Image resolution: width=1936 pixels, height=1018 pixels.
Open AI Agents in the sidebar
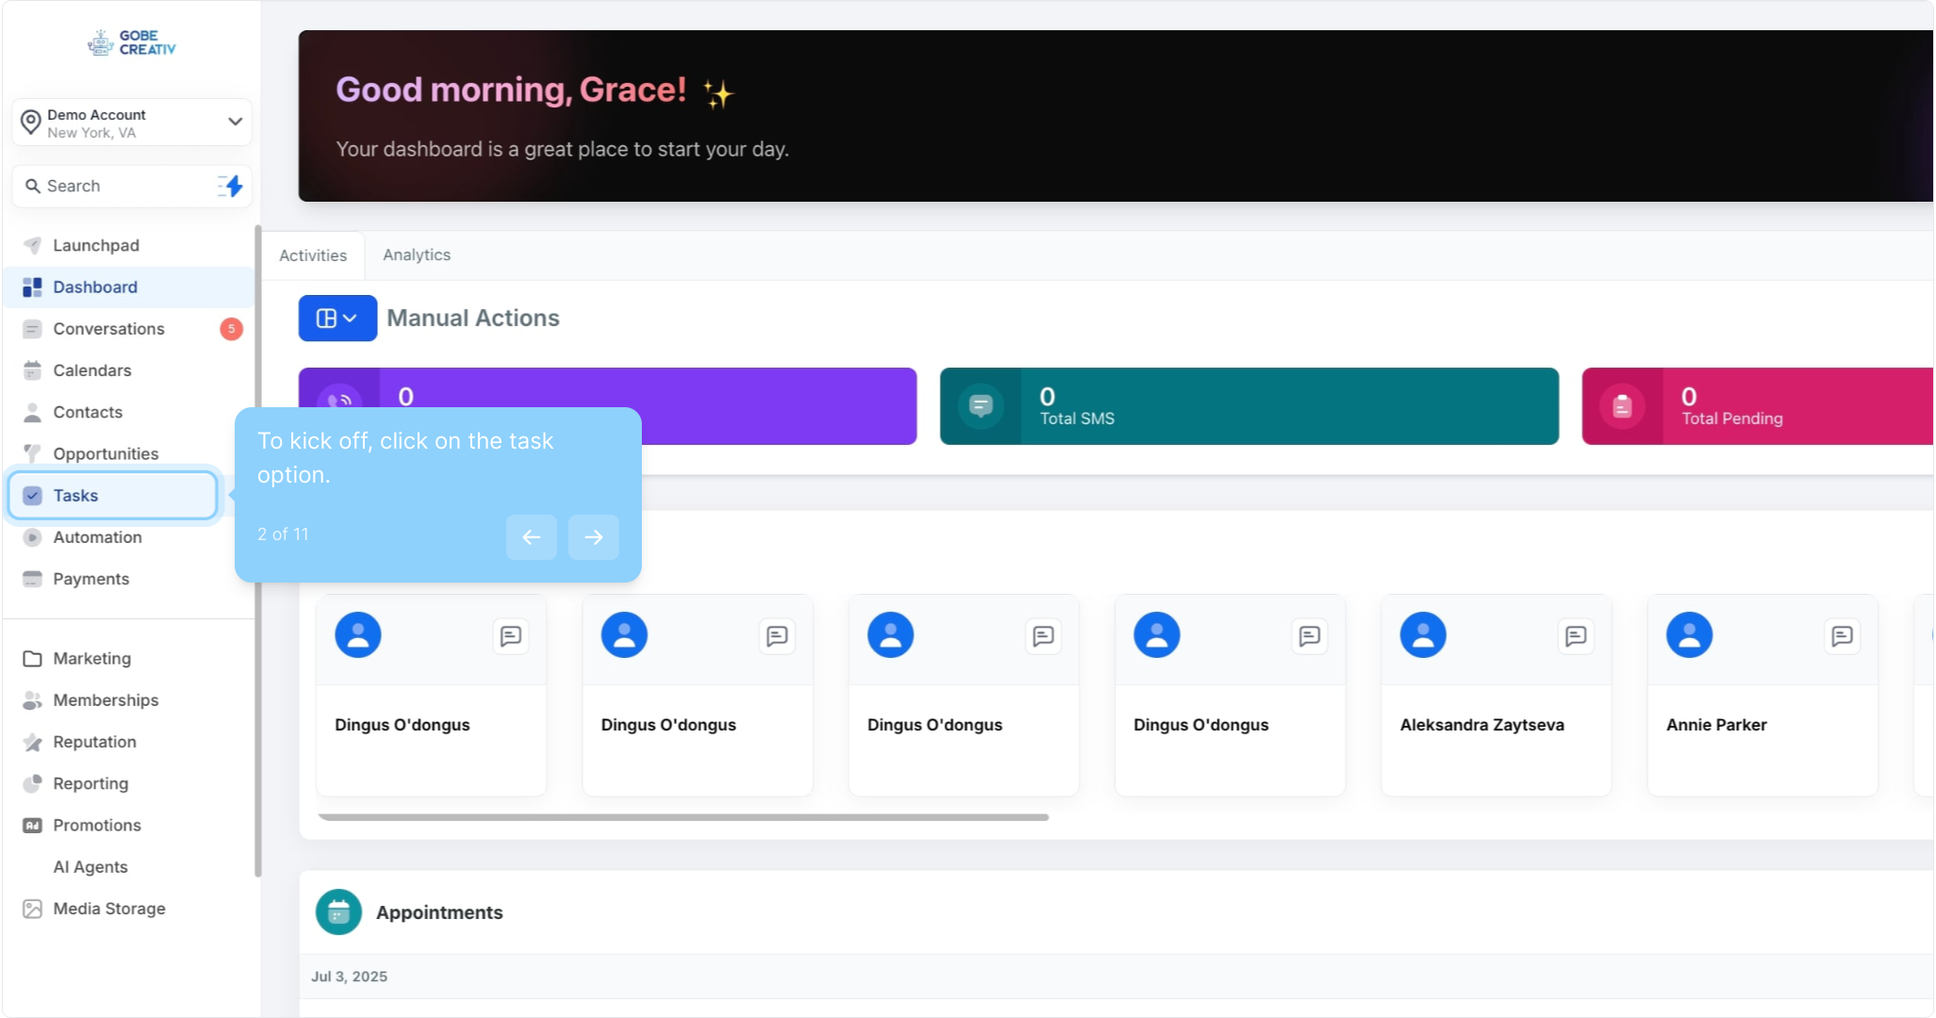(x=90, y=867)
